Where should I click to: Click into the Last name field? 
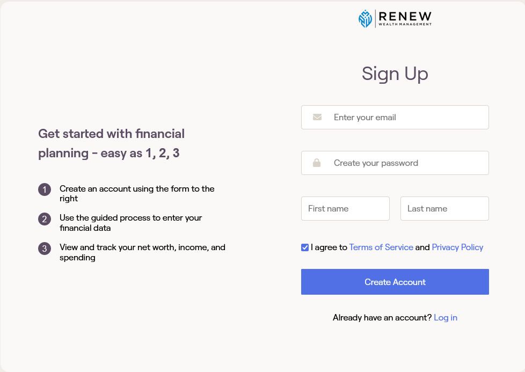pyautogui.click(x=444, y=208)
